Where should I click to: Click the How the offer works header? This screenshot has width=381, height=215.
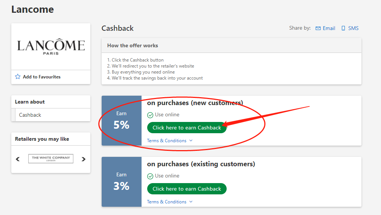(x=133, y=46)
